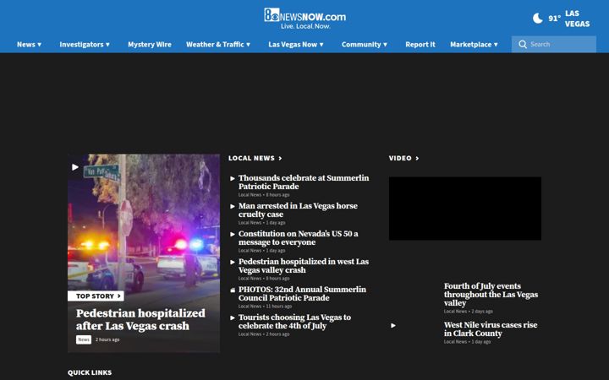Click play icon beside Constitution on US 50 story

[x=233, y=234]
